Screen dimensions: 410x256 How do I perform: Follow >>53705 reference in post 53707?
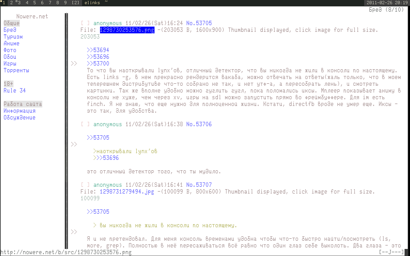click(98, 212)
